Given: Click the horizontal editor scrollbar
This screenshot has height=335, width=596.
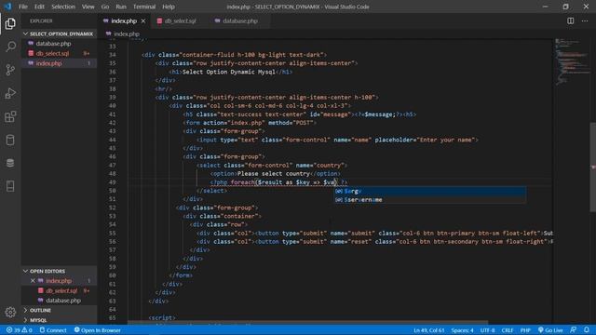Looking at the screenshot, I should 308,323.
